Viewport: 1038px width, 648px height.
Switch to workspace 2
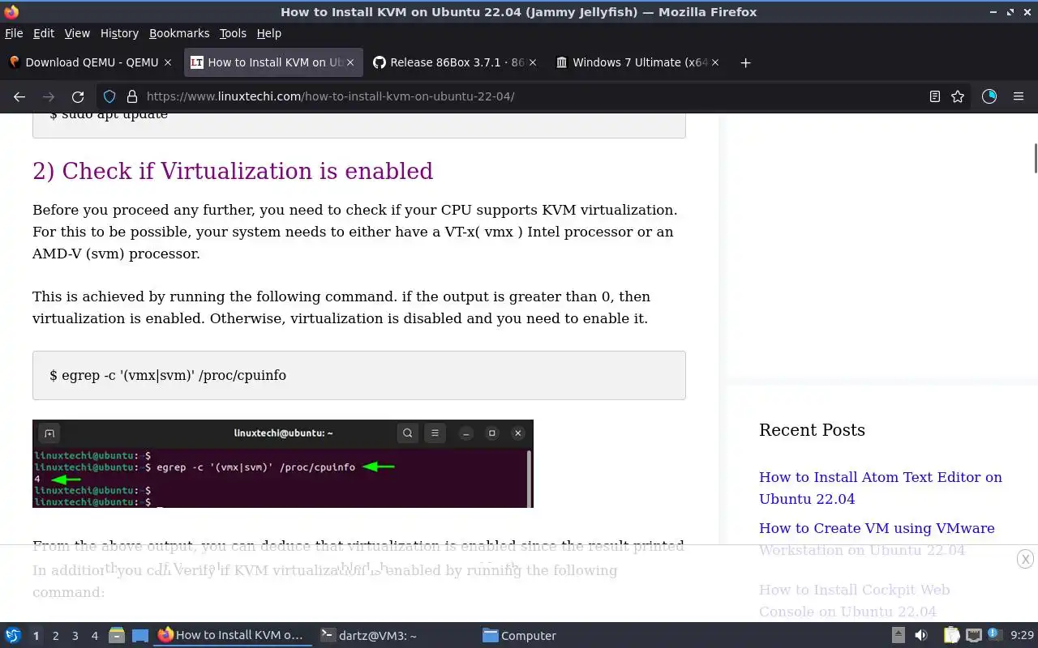(x=55, y=636)
